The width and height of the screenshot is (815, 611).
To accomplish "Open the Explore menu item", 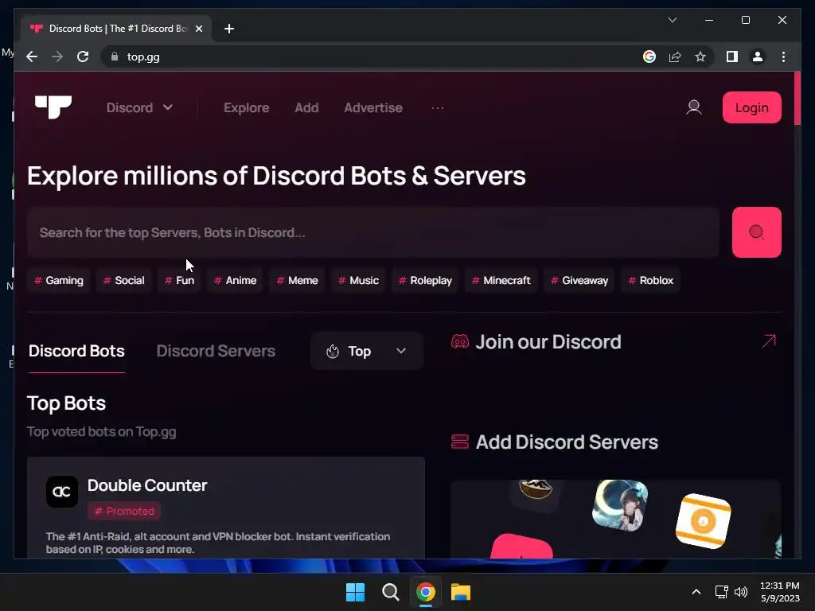I will coord(247,107).
